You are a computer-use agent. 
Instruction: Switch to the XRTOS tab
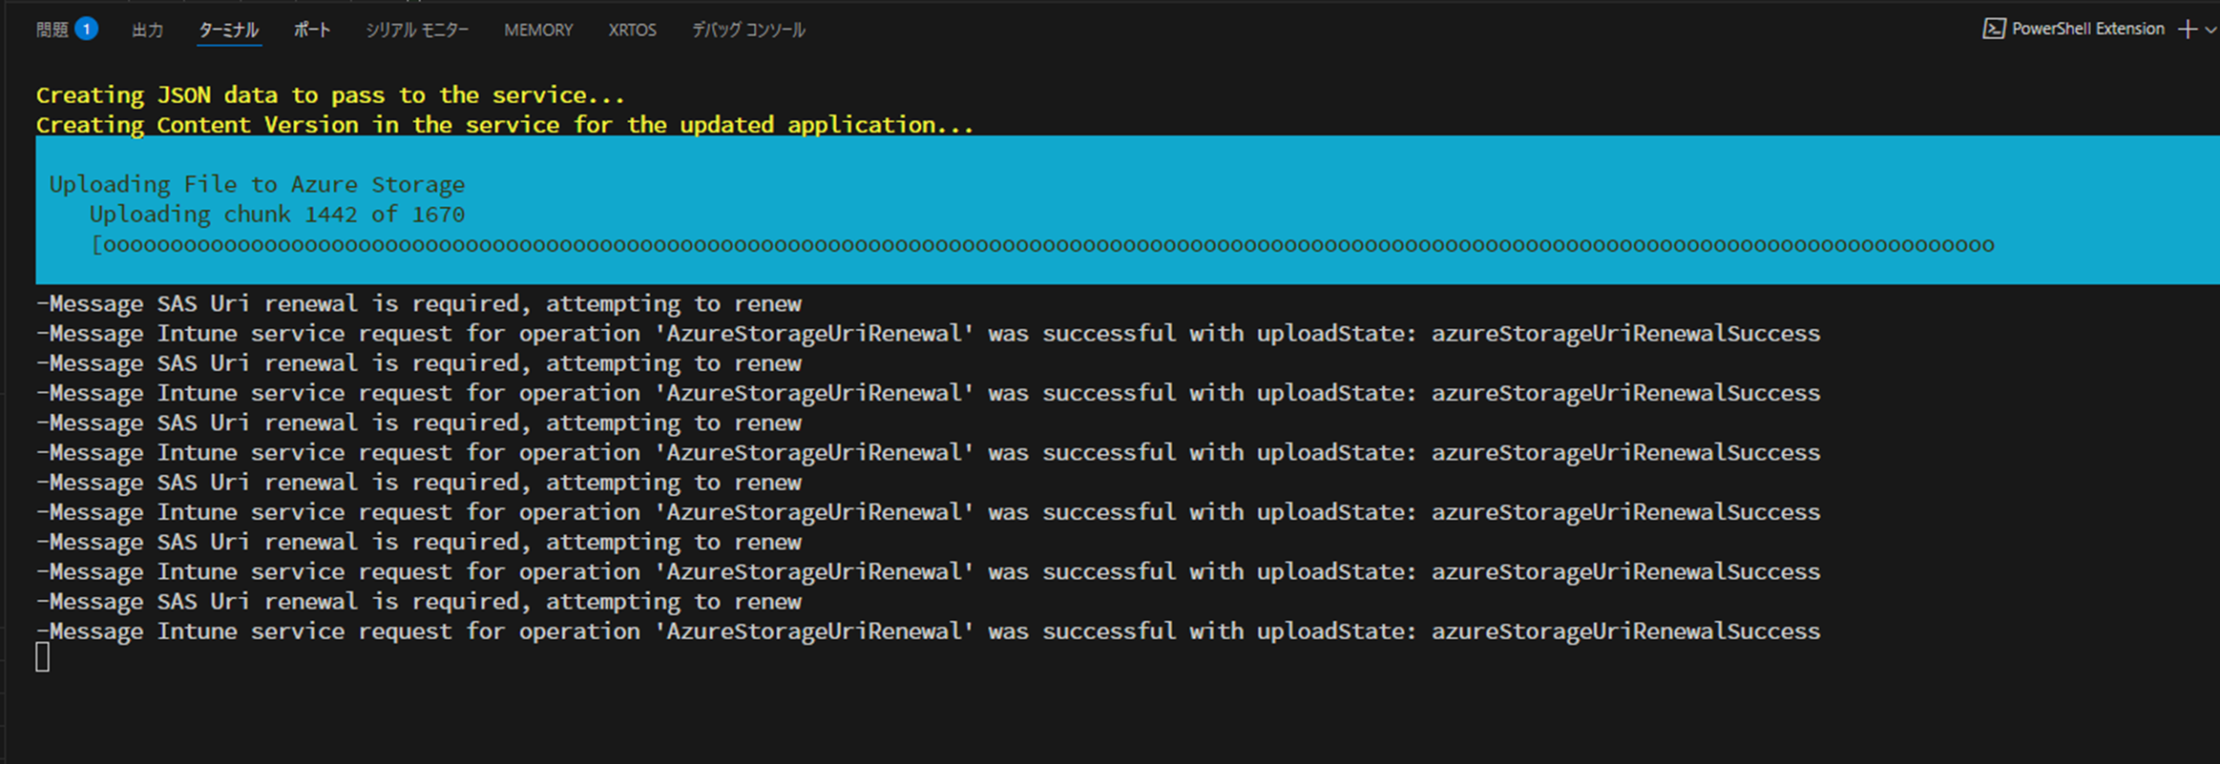point(632,30)
